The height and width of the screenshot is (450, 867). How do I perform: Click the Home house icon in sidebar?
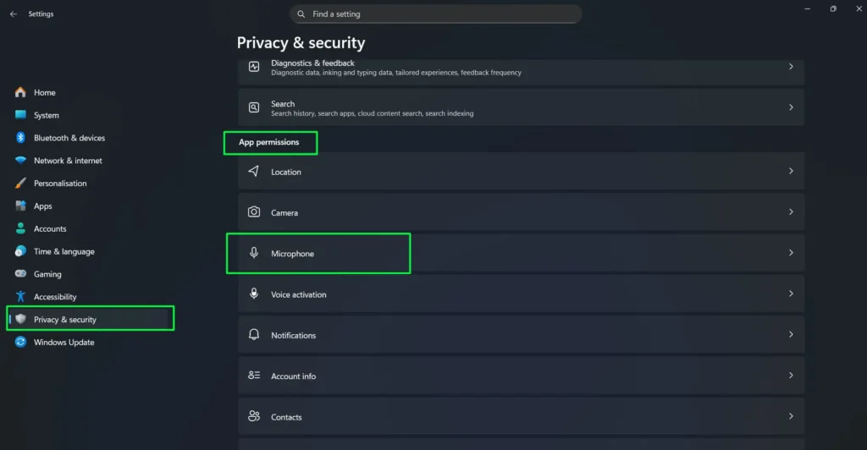pos(20,92)
